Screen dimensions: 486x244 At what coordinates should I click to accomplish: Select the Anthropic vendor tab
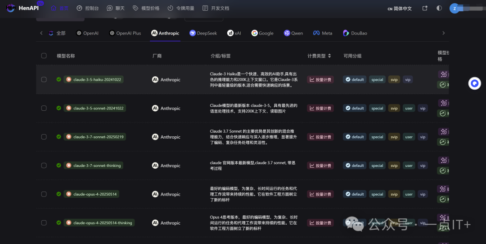click(x=165, y=33)
